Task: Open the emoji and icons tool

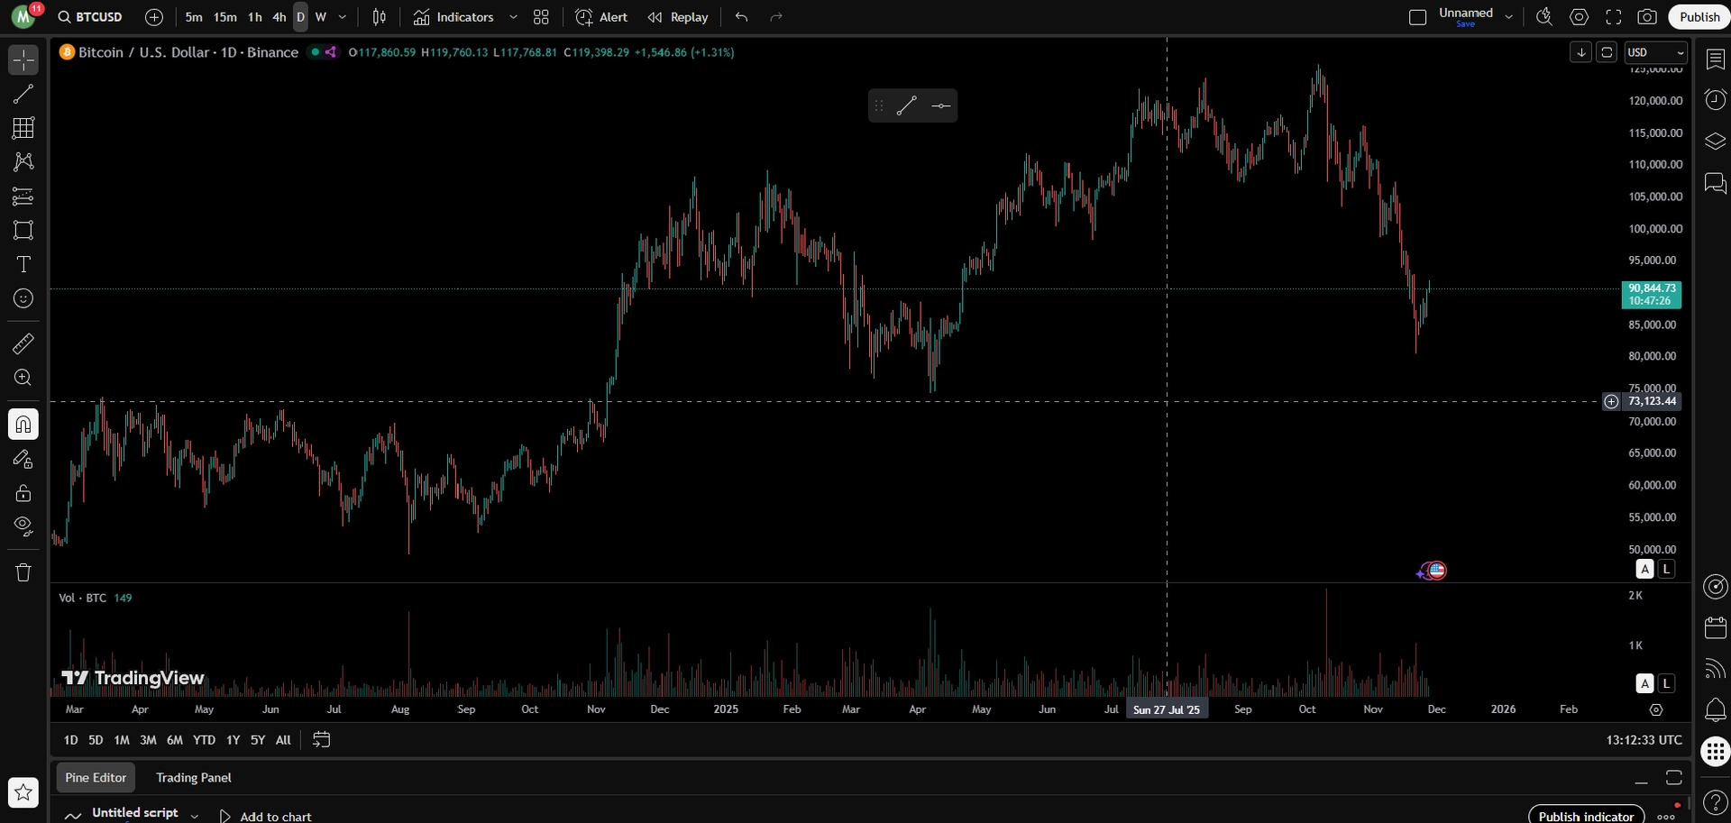Action: click(x=23, y=299)
